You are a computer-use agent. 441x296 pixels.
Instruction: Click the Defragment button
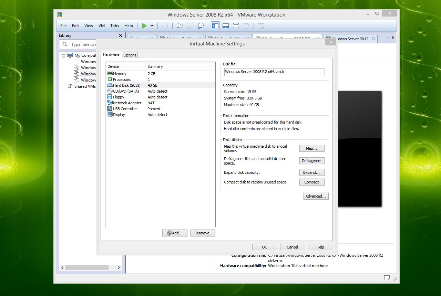pos(312,161)
